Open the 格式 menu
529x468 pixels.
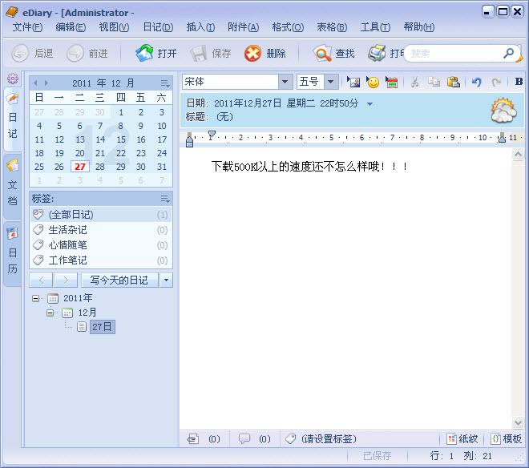tap(287, 27)
